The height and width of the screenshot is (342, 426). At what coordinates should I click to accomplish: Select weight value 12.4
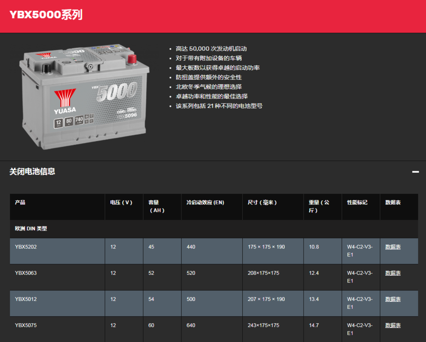tap(314, 273)
